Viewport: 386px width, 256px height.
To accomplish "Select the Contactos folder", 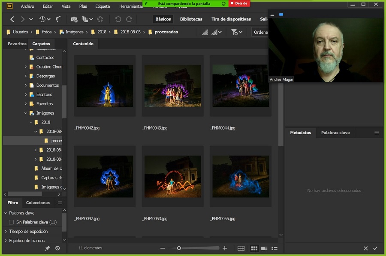I will (x=45, y=58).
